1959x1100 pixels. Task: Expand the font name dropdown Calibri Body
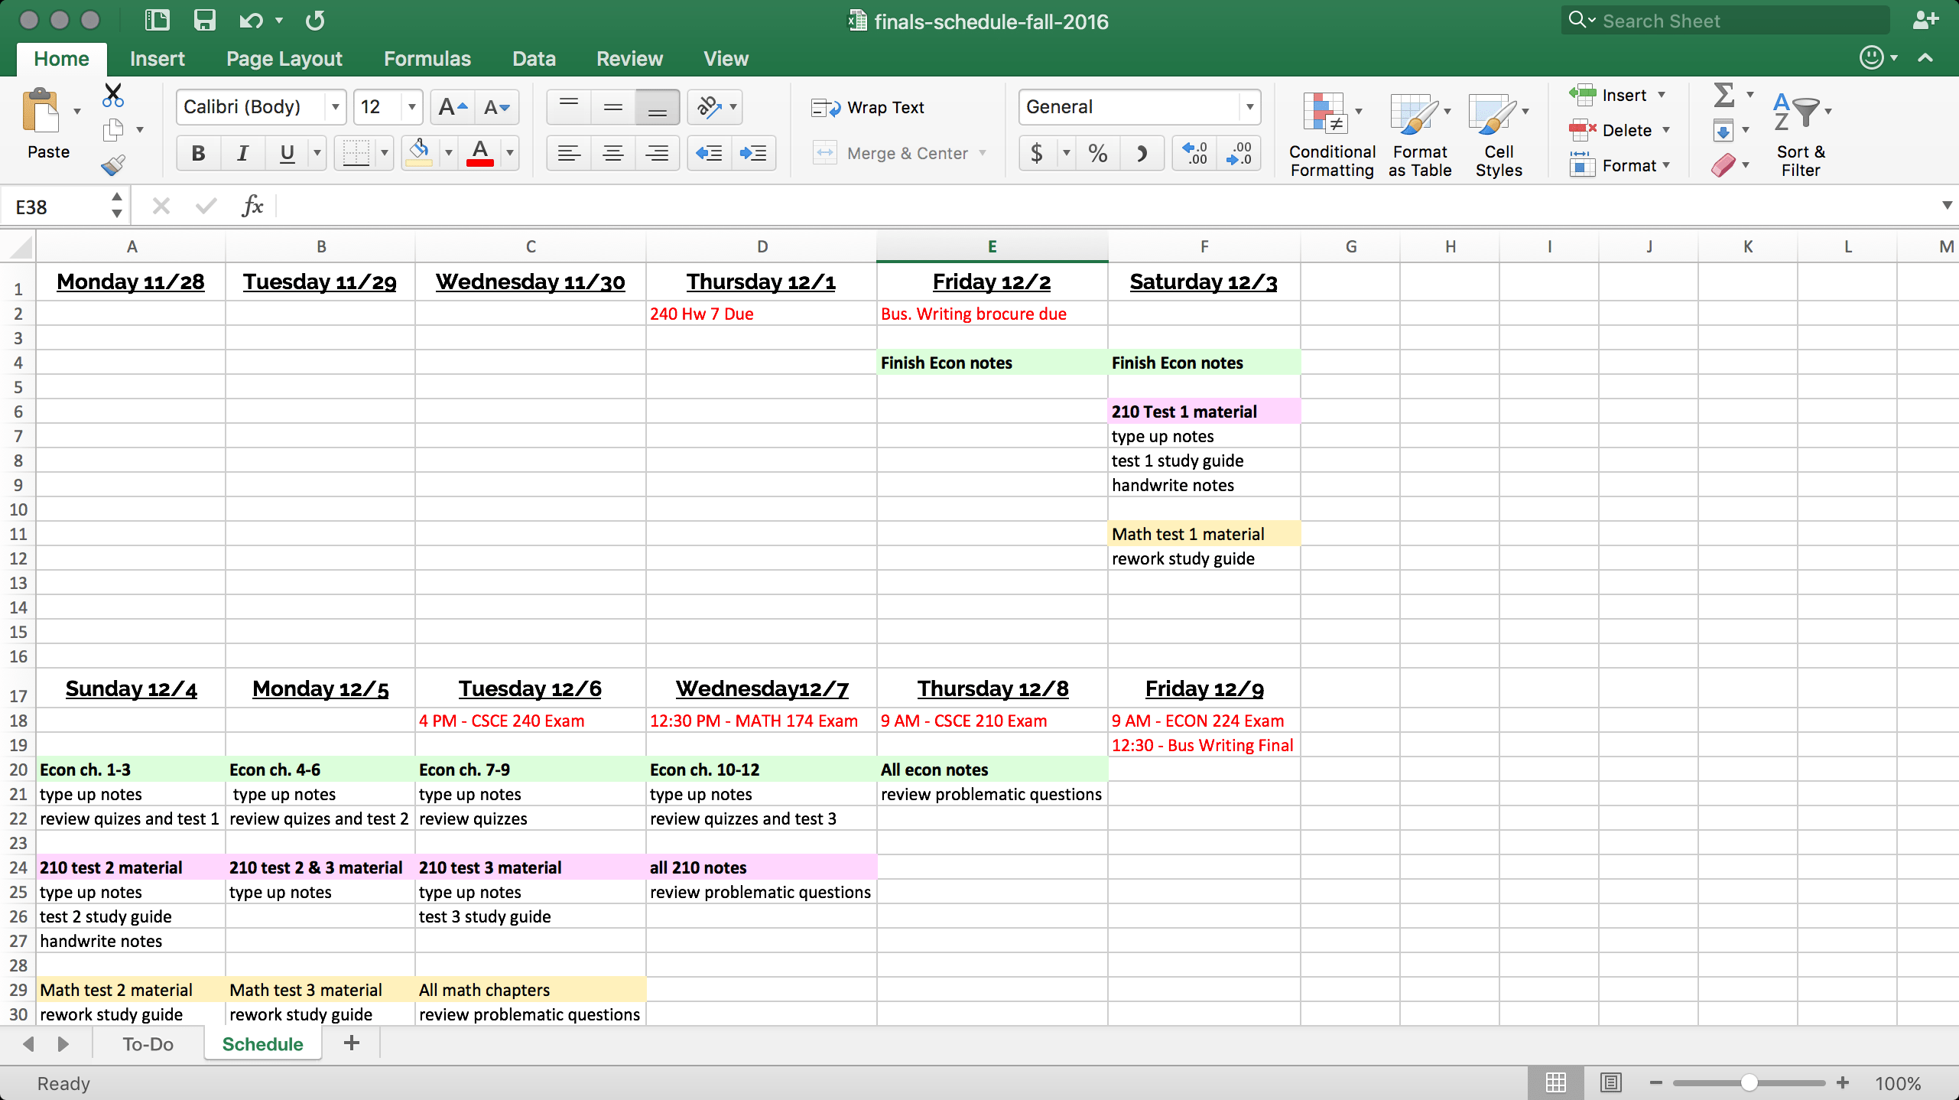click(x=333, y=106)
